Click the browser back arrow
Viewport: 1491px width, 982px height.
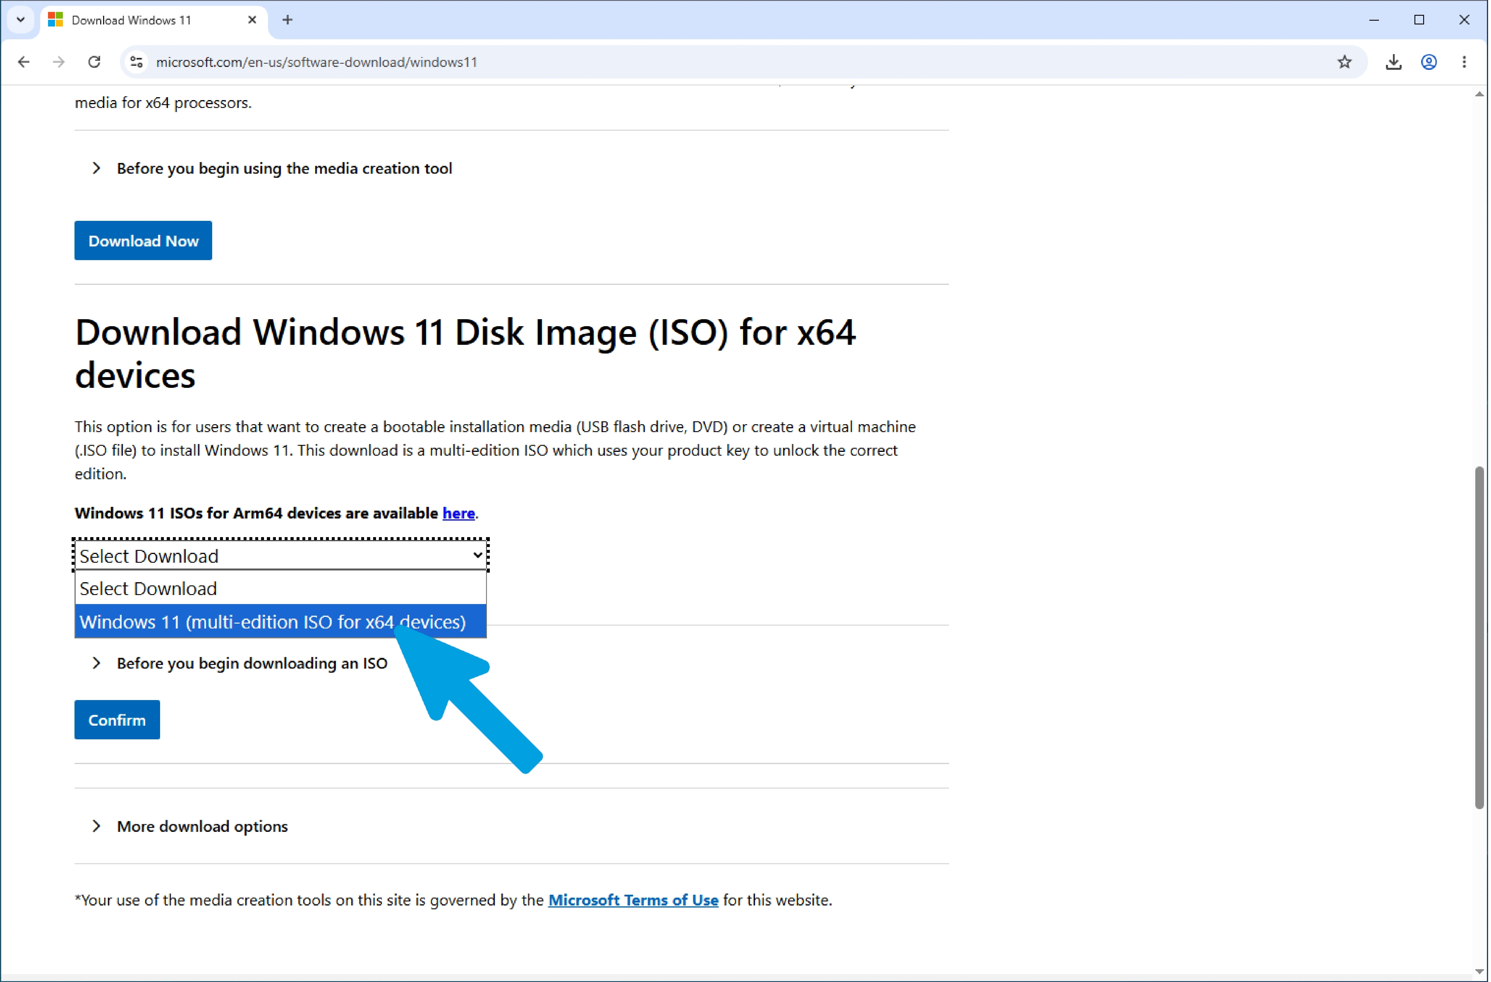[24, 62]
